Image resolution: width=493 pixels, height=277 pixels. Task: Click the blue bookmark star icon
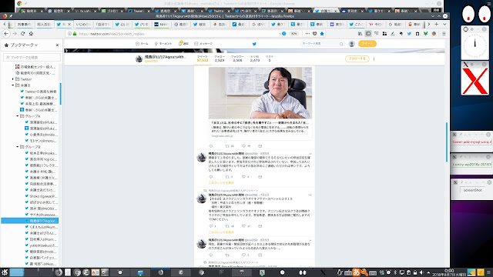(x=322, y=34)
